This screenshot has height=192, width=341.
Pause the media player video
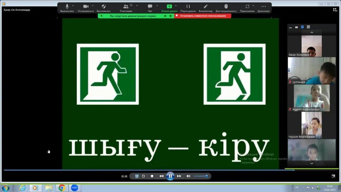pyautogui.click(x=170, y=176)
